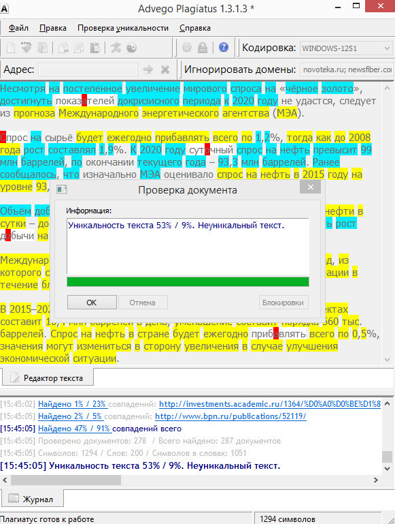Viewport: 395px width, 524px height.
Task: Click the Уникальность текста message in dialog box
Action: click(x=176, y=226)
